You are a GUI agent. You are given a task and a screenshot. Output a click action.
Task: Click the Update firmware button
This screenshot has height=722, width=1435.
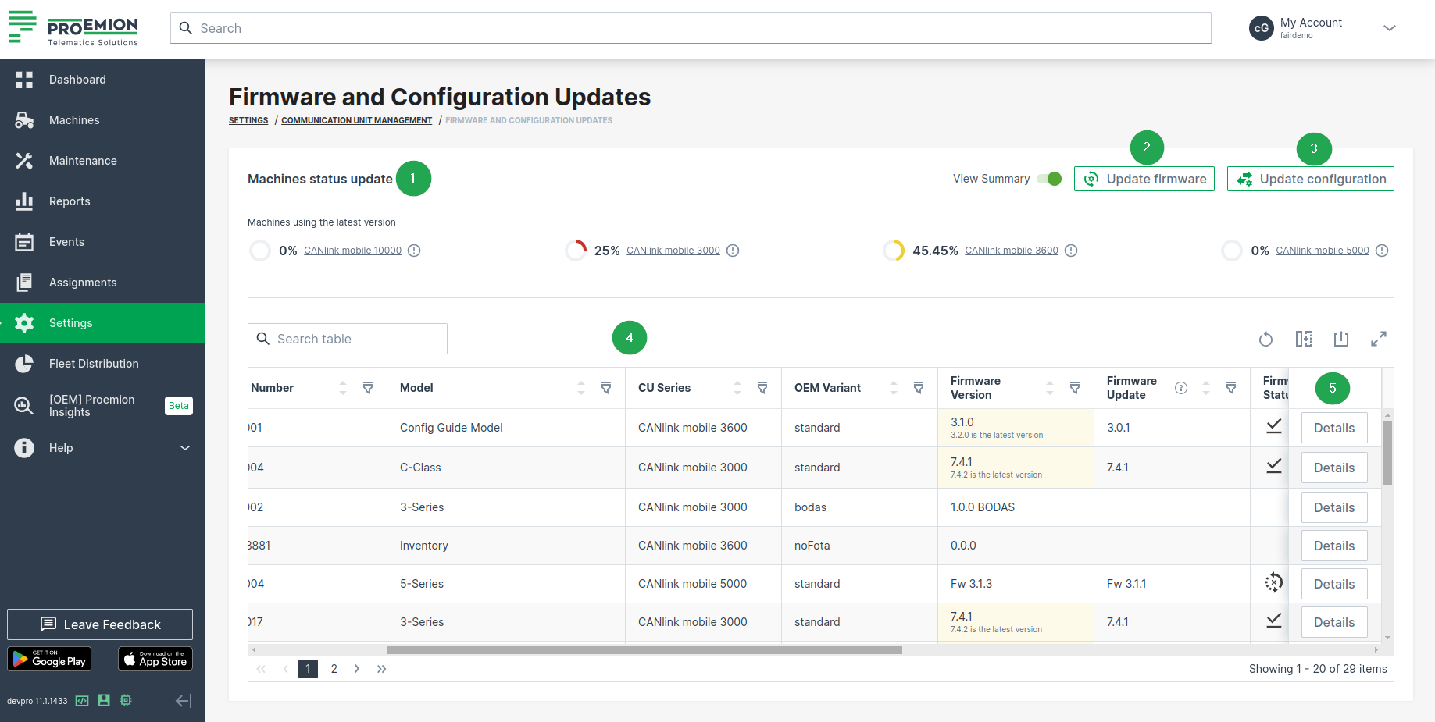pos(1144,179)
